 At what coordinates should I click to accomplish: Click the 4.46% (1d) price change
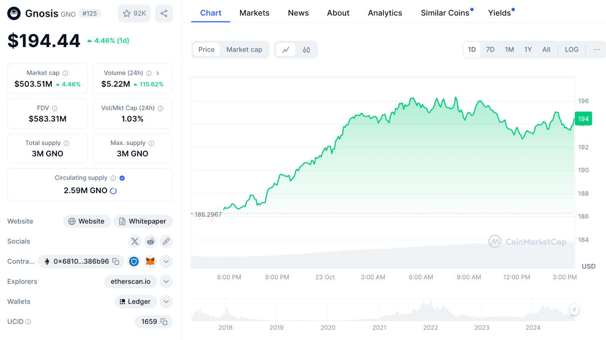(108, 41)
